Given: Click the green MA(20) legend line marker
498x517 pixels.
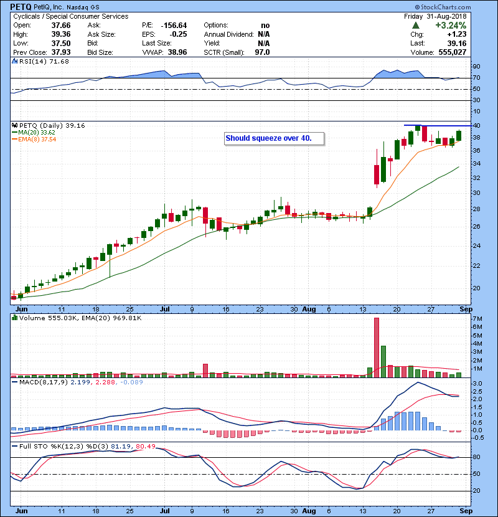Looking at the screenshot, I should point(14,133).
